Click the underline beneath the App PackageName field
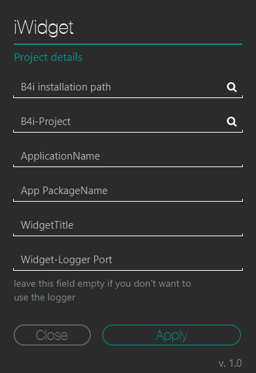This screenshot has width=256, height=373. click(128, 200)
